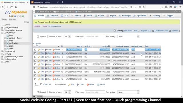Open the Search tab
The width and height of the screenshot is (183, 103).
[x=76, y=16]
